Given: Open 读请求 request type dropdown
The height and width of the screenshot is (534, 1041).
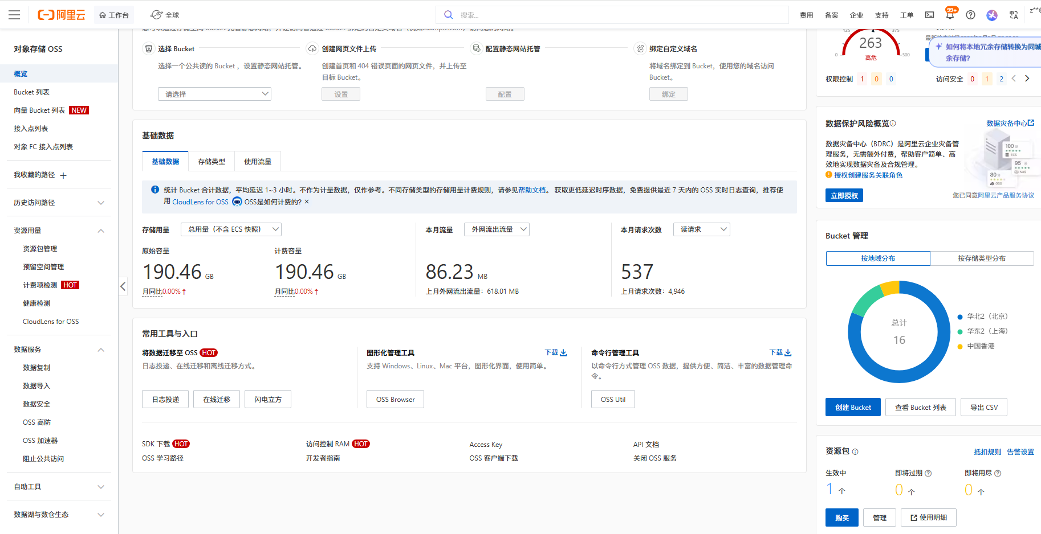Looking at the screenshot, I should point(702,229).
